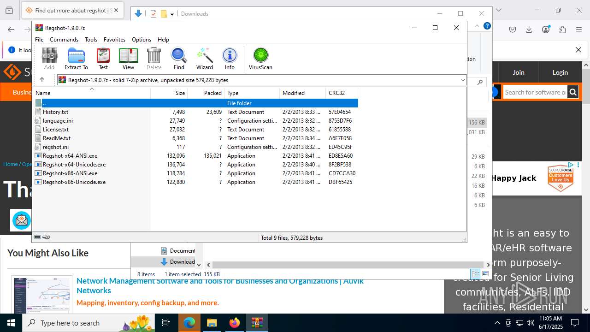Open the Help menu in WinRAR
590x332 pixels.
[163, 40]
